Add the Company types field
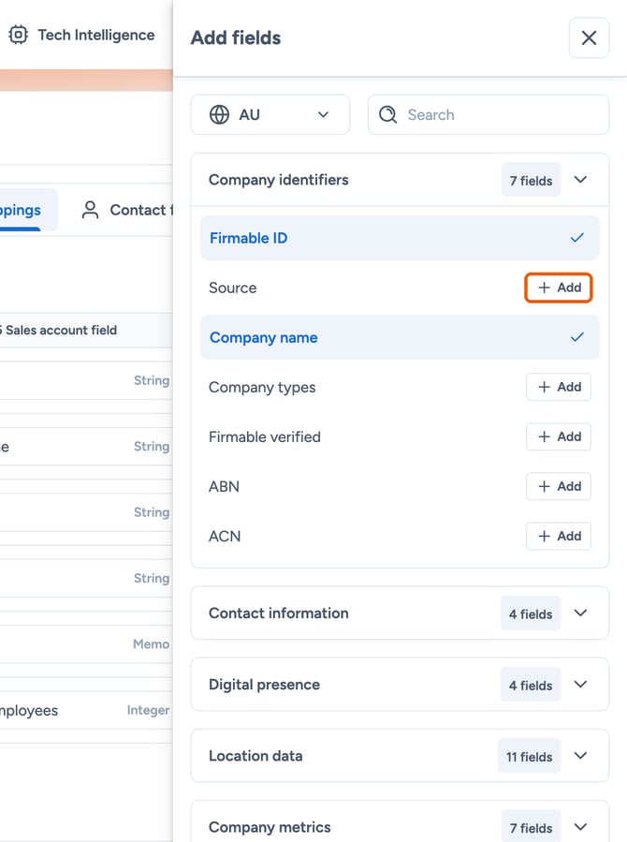This screenshot has width=627, height=842. coord(559,387)
